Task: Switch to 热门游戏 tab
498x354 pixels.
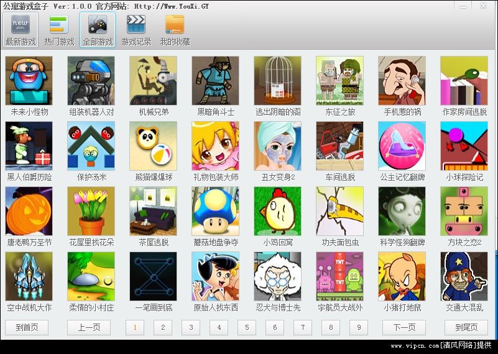Action: pos(59,30)
